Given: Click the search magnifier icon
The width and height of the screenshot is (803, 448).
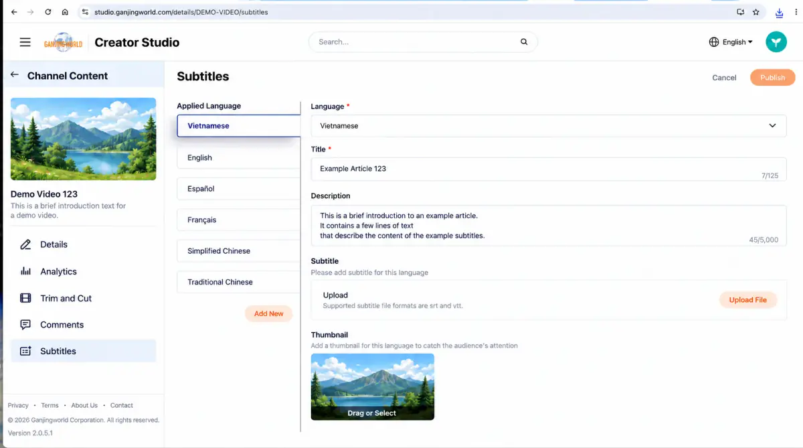Looking at the screenshot, I should click(x=524, y=42).
